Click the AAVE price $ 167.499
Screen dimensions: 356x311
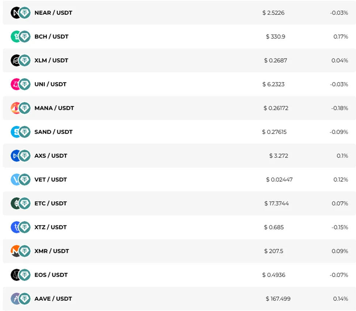pos(278,299)
